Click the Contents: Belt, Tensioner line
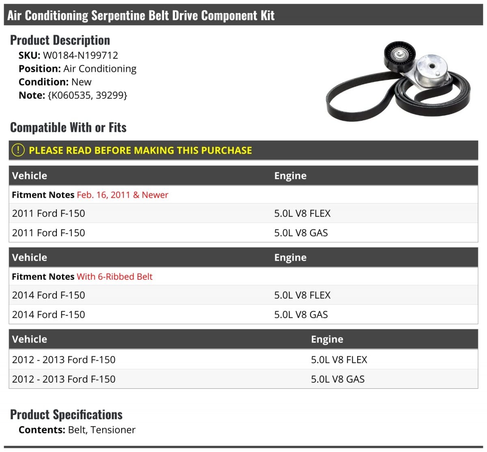This screenshot has width=487, height=452. click(x=77, y=430)
